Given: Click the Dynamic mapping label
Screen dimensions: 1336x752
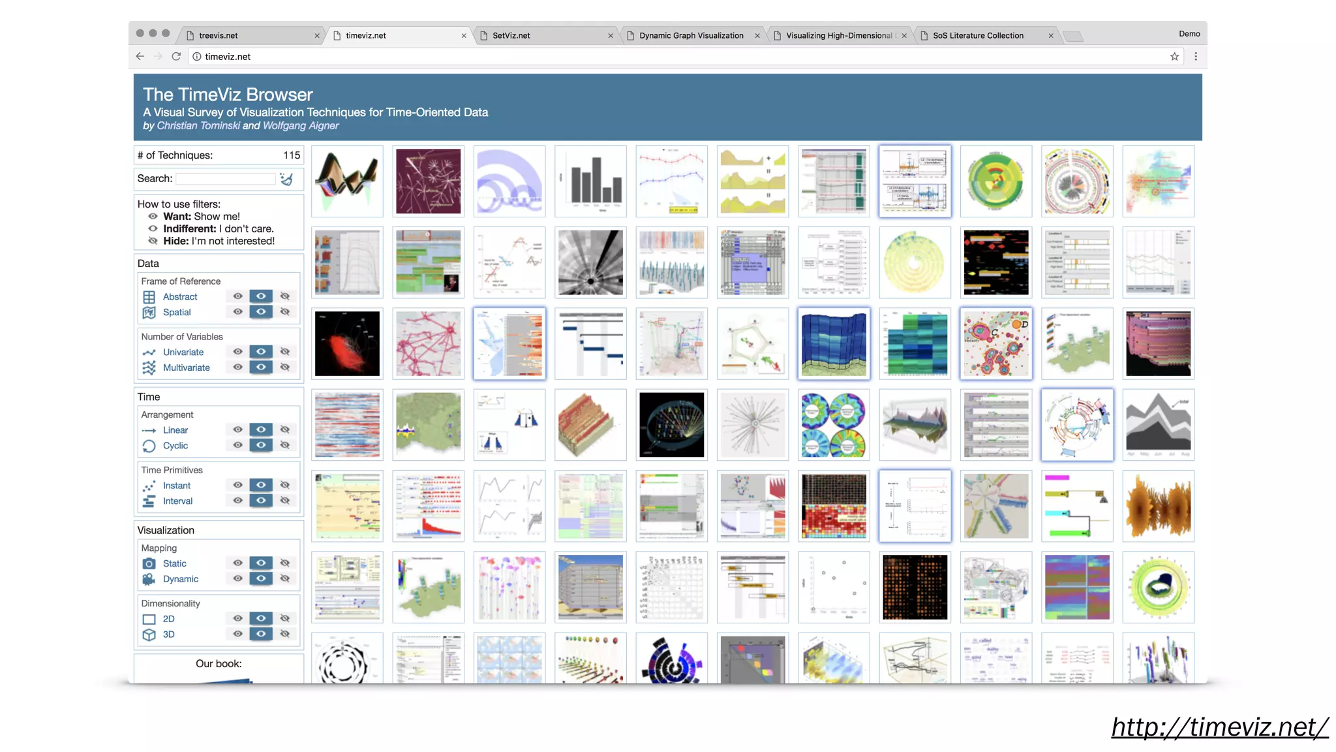Looking at the screenshot, I should [181, 580].
